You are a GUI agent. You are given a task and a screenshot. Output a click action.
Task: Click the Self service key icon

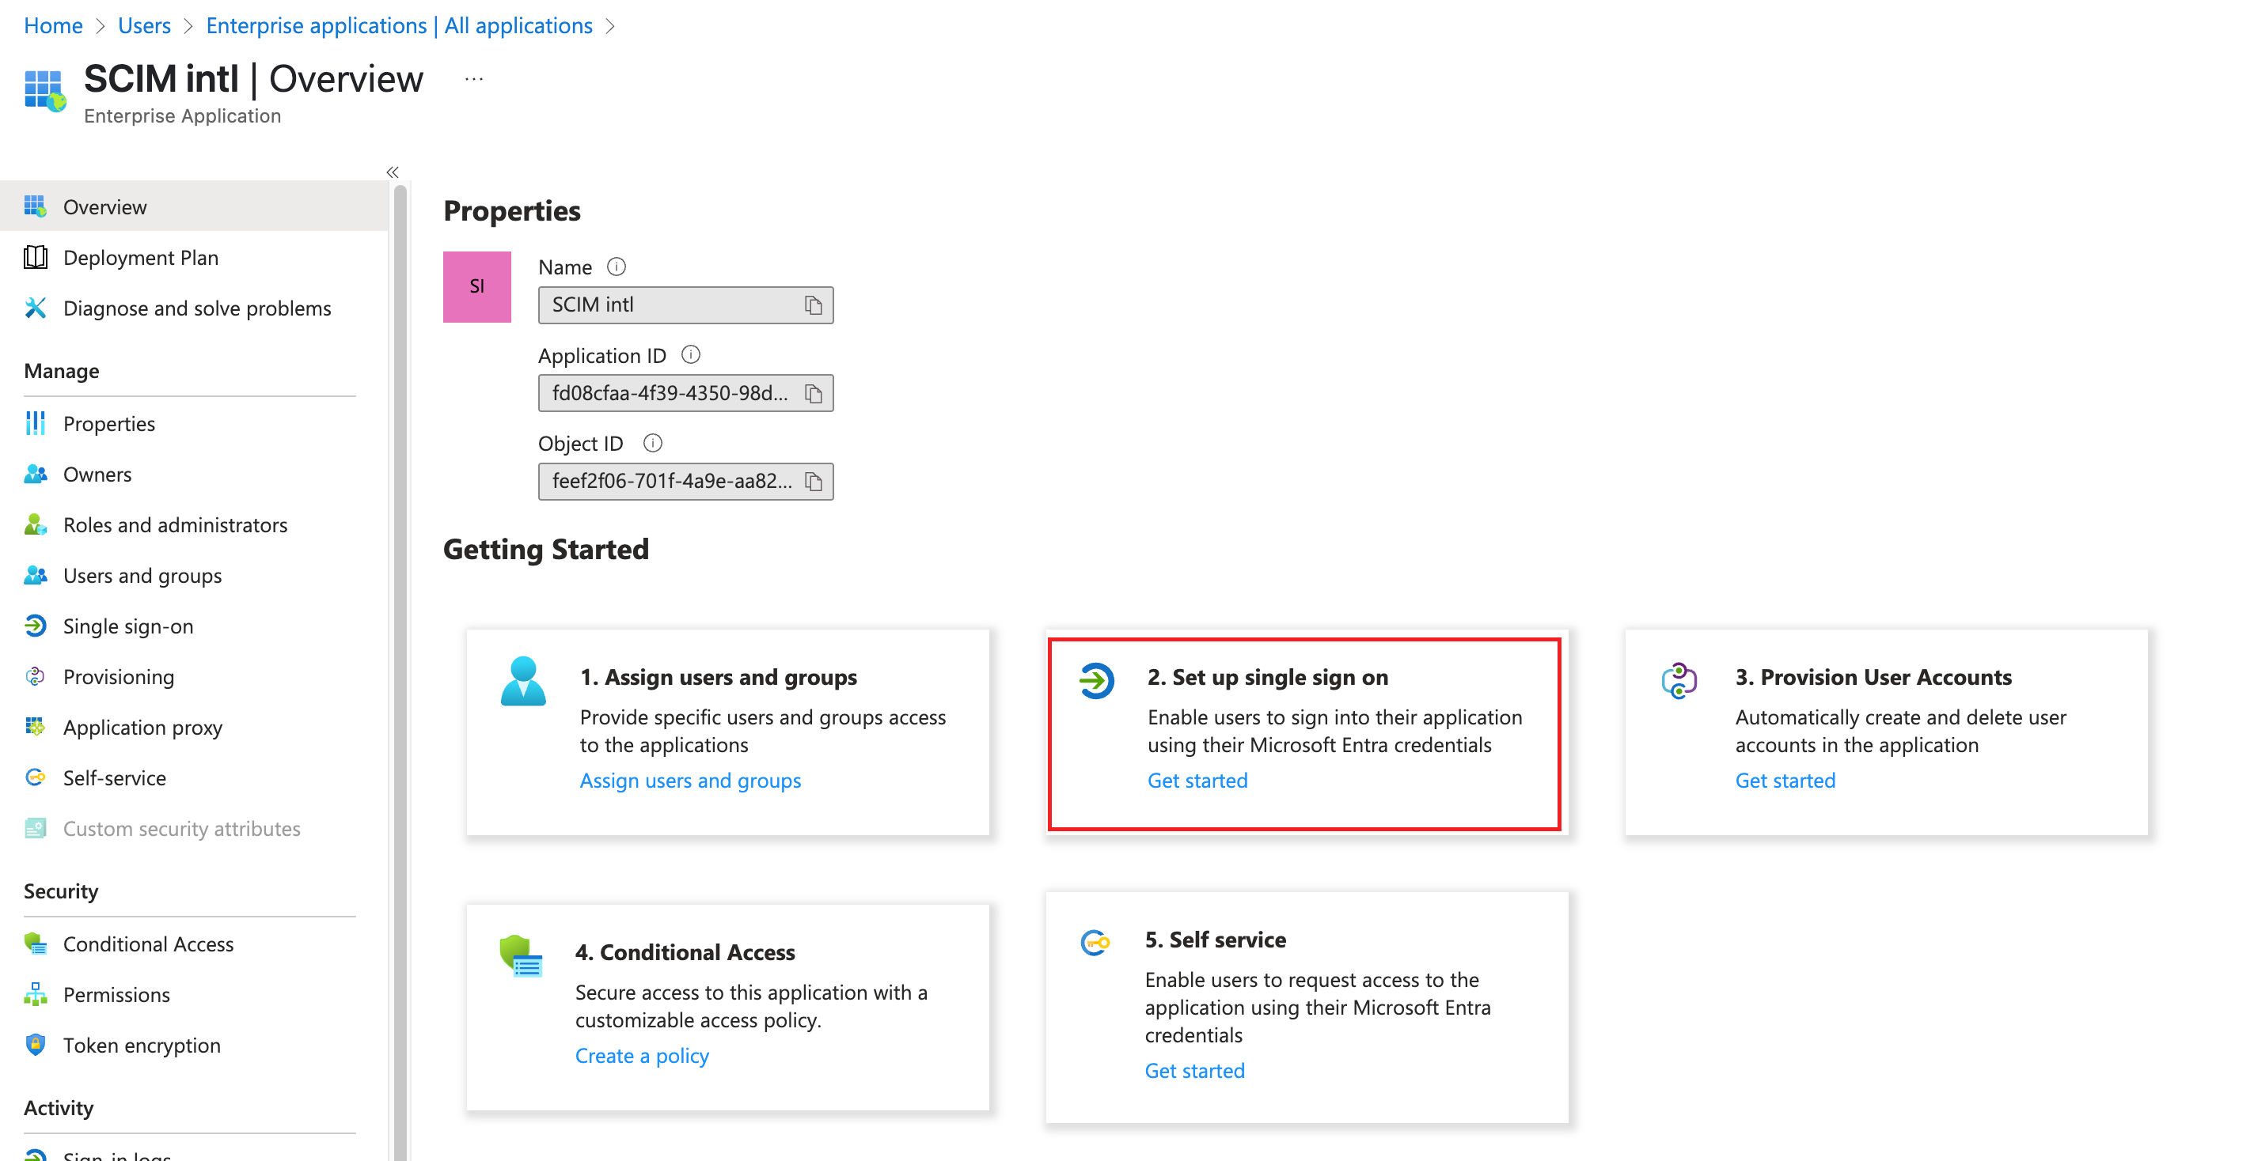pos(1095,943)
